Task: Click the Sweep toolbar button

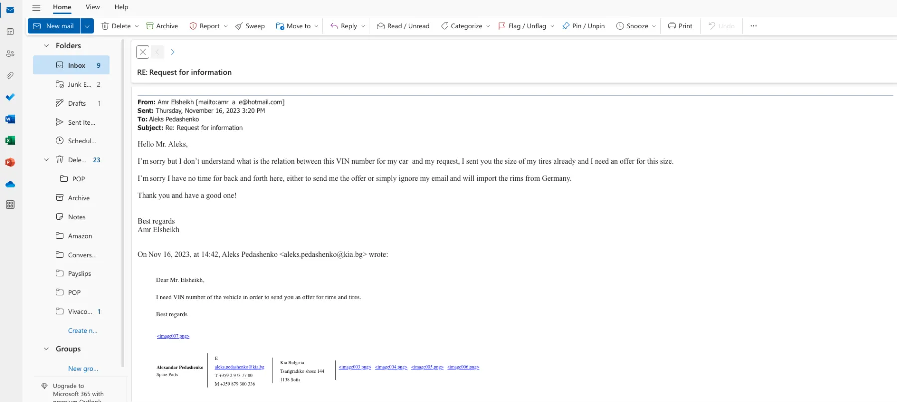Action: click(250, 26)
